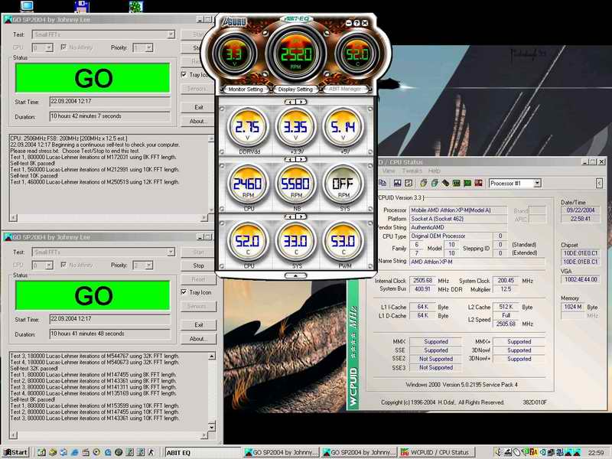Viewport: 612px width, 459px height.
Task: Click the Duration field in the upper SP2004 window
Action: pyautogui.click(x=110, y=116)
